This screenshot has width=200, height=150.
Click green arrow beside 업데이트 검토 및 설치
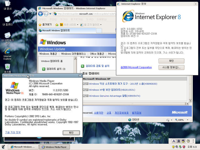(x=82, y=66)
